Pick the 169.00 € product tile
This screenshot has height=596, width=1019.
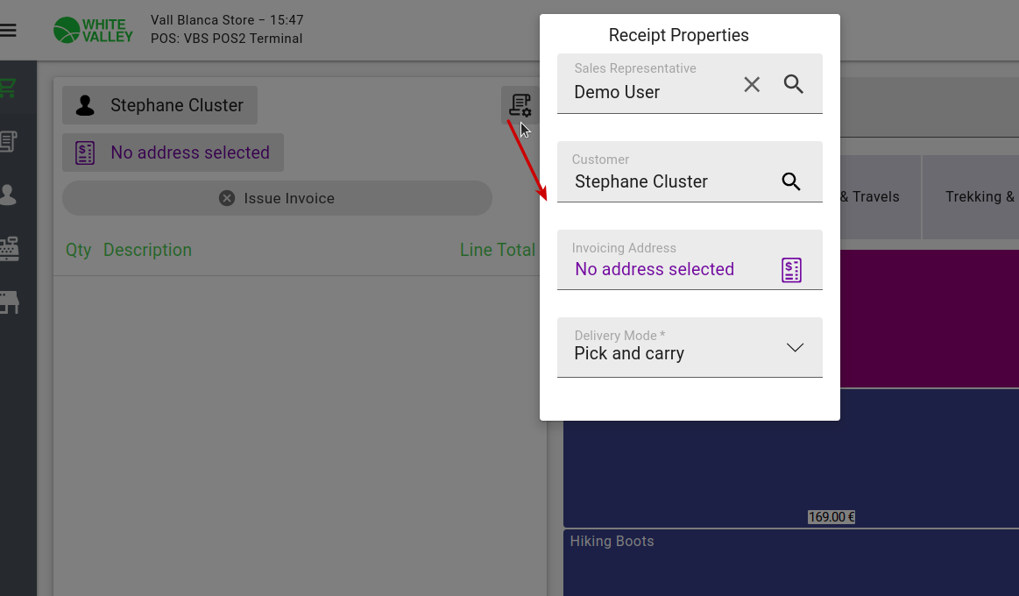[791, 458]
